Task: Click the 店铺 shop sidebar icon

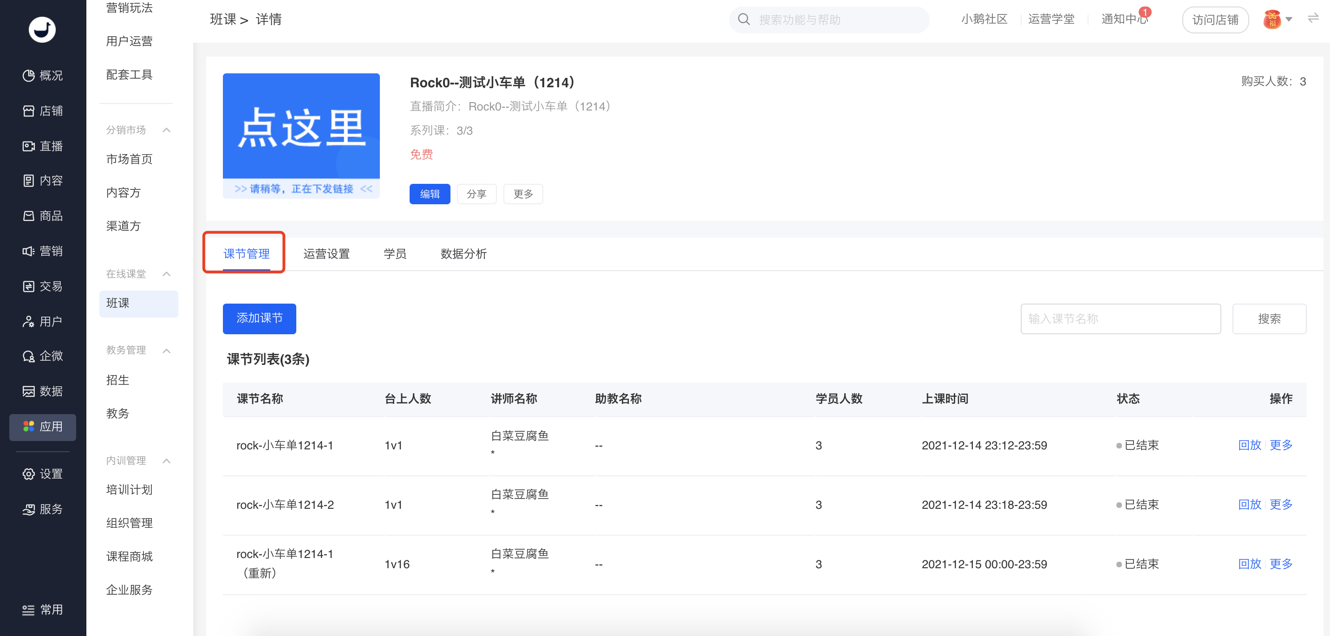Action: [29, 111]
